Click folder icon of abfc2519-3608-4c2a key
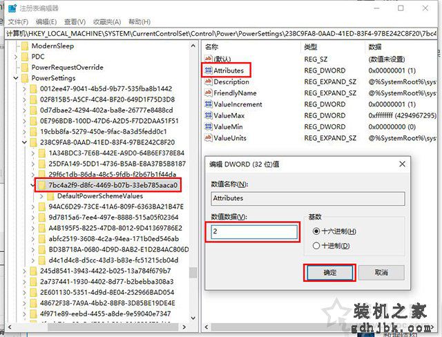Image resolution: width=442 pixels, height=337 pixels. (x=42, y=239)
